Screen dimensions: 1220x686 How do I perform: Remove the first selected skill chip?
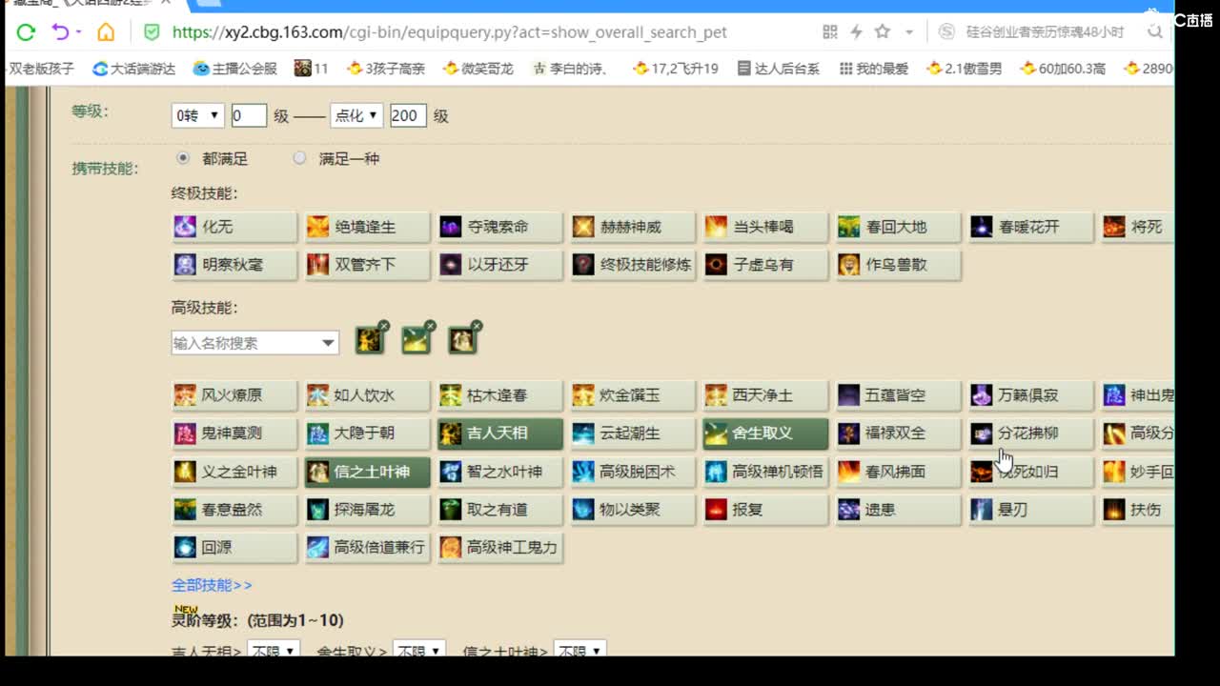coord(383,326)
